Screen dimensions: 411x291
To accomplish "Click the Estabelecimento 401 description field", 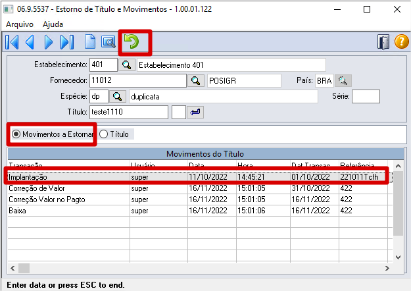I will click(x=231, y=65).
